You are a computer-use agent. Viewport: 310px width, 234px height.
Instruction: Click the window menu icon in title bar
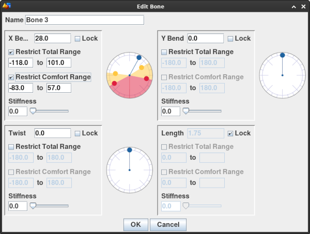[7, 6]
